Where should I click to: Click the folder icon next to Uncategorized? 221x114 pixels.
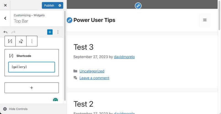pyautogui.click(x=75, y=71)
